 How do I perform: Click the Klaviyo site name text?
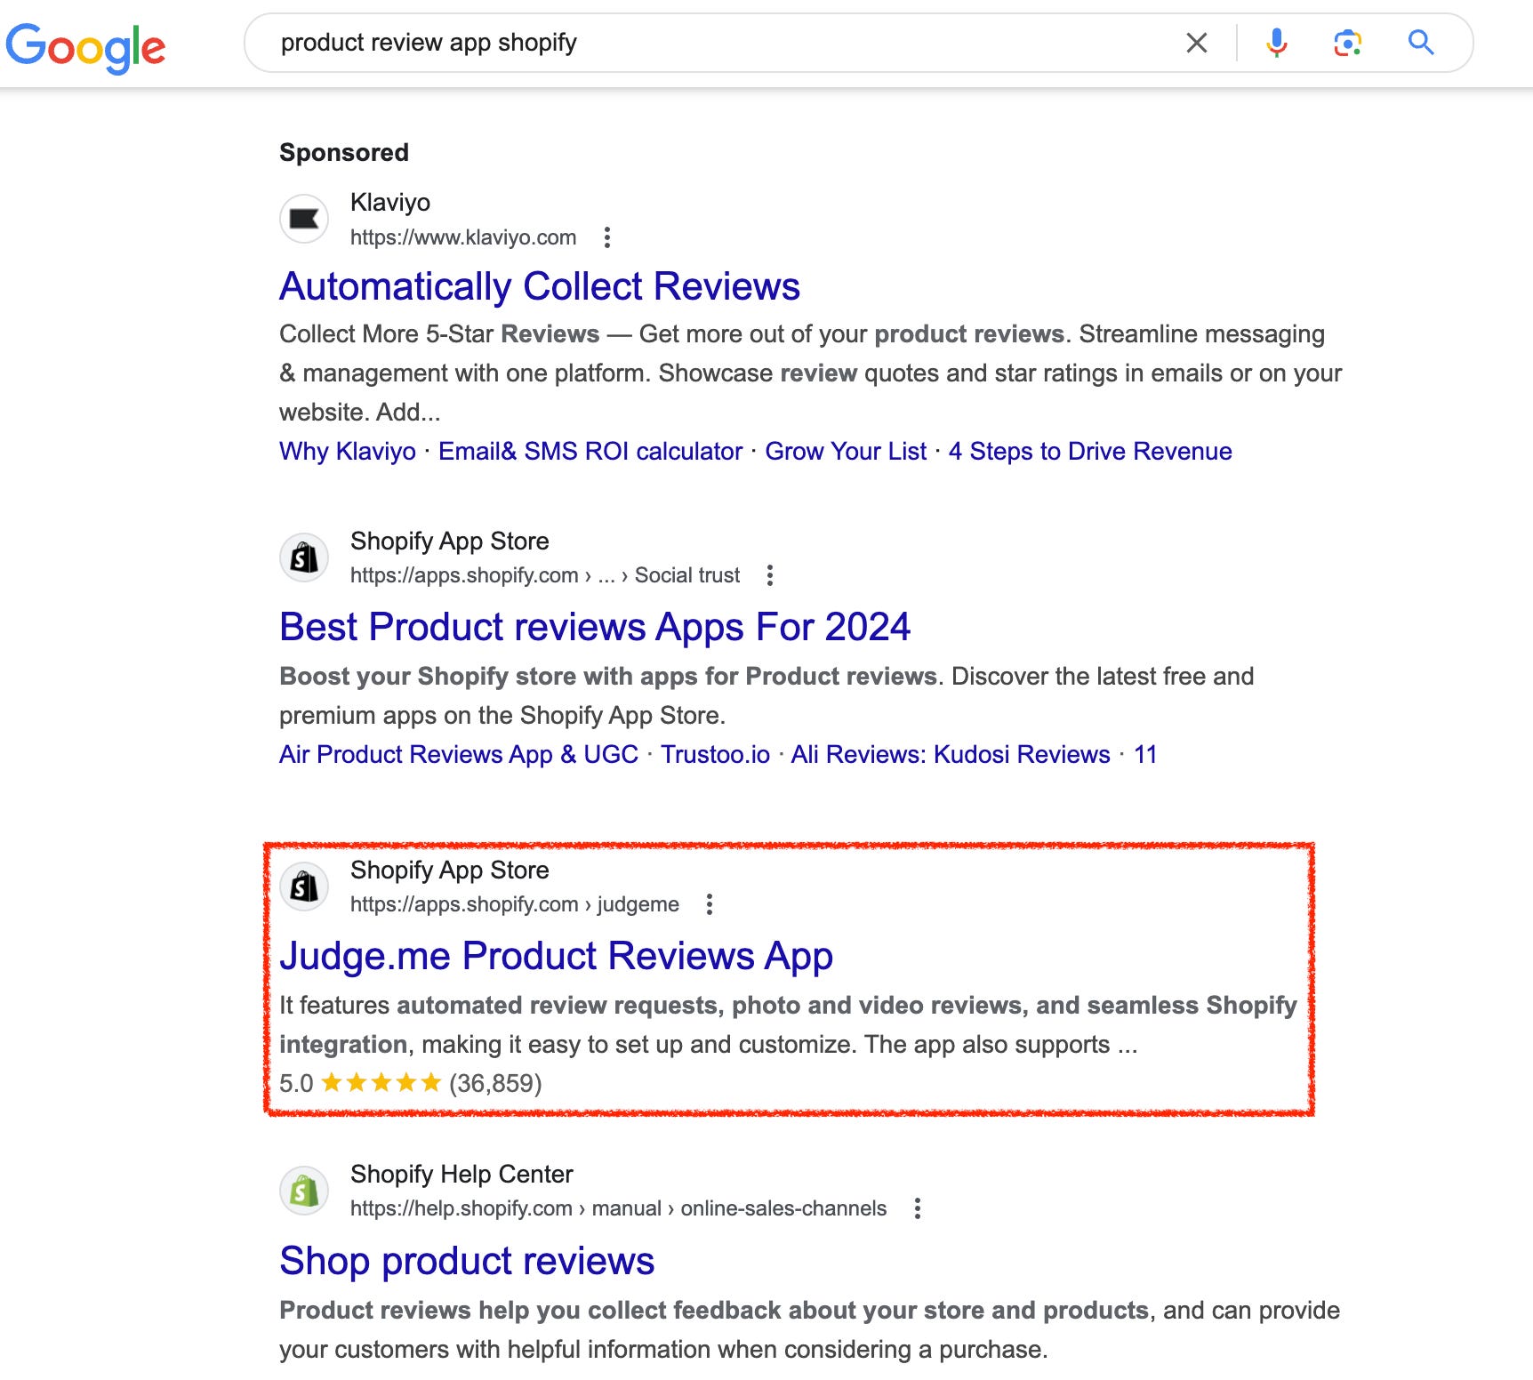390,203
